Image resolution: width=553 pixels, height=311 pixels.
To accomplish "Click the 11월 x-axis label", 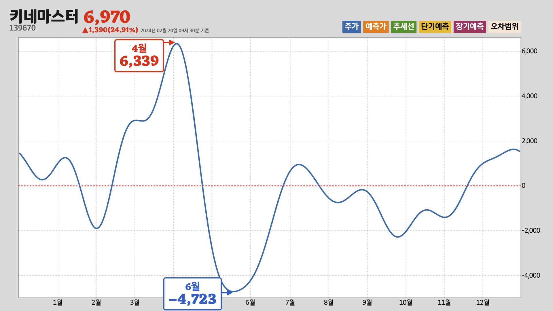I will 444,302.
